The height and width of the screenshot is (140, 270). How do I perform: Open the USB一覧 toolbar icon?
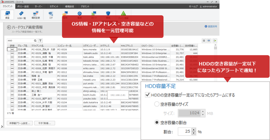coord(22,15)
